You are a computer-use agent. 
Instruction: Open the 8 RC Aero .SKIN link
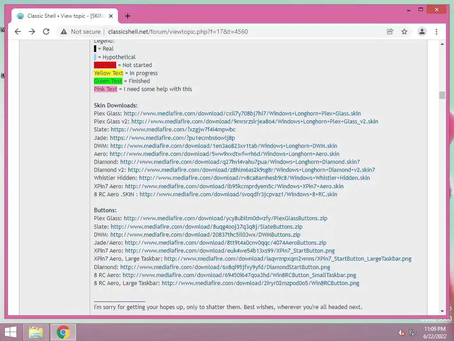[x=238, y=194]
